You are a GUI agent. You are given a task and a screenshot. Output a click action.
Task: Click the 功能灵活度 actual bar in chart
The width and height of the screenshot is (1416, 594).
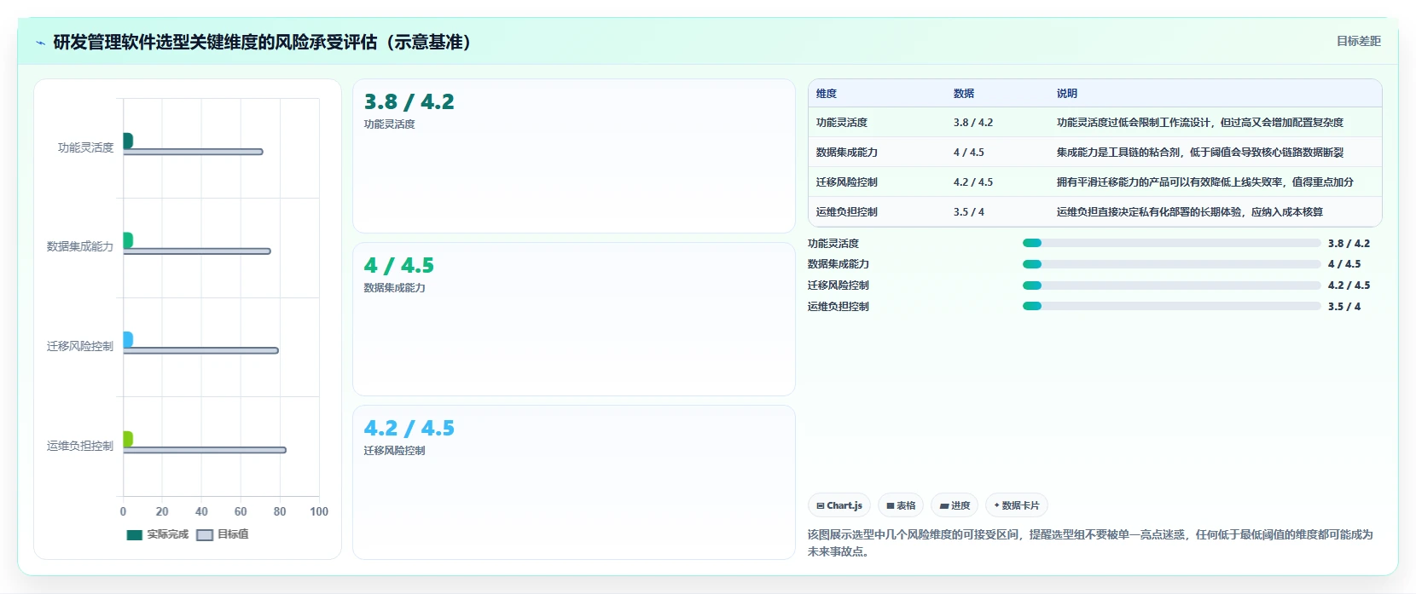[128, 141]
